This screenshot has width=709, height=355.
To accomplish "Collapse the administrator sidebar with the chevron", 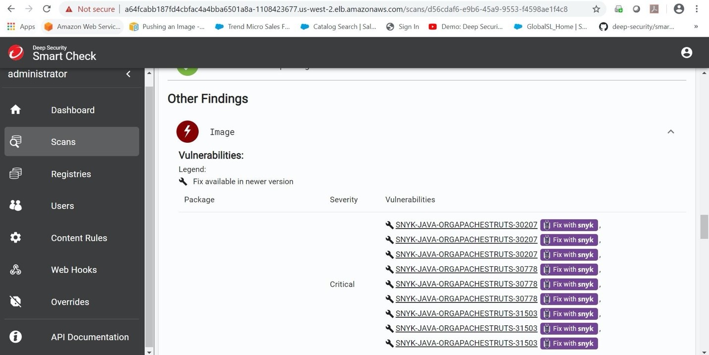I will click(x=128, y=74).
